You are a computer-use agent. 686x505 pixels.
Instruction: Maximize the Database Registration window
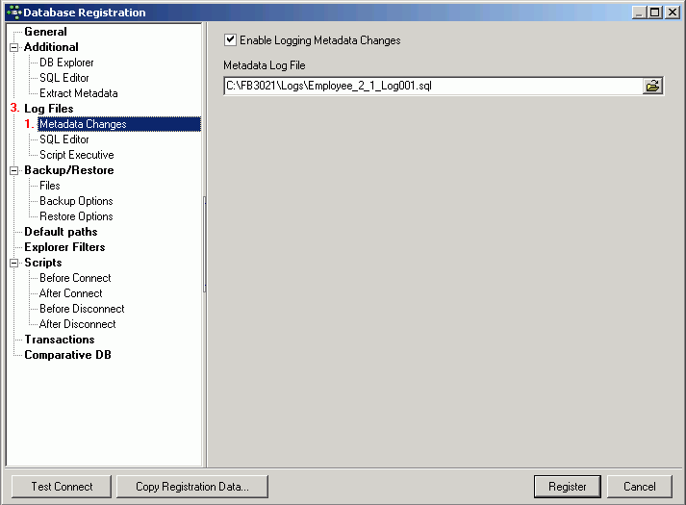point(655,13)
